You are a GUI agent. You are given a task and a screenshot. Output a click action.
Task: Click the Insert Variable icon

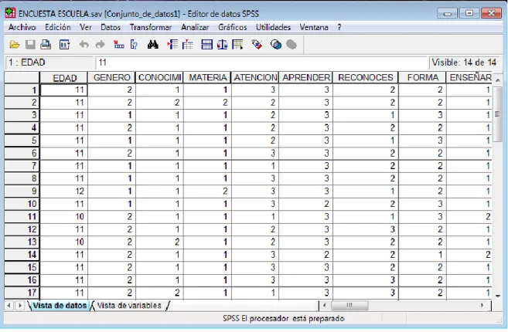[188, 45]
